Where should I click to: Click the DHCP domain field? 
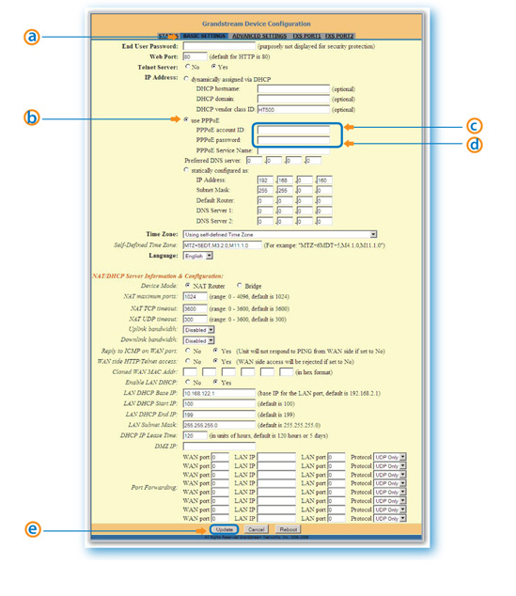pyautogui.click(x=293, y=100)
